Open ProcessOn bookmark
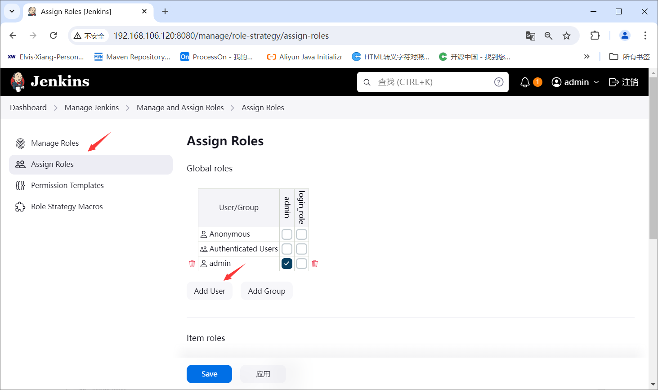 [x=216, y=57]
